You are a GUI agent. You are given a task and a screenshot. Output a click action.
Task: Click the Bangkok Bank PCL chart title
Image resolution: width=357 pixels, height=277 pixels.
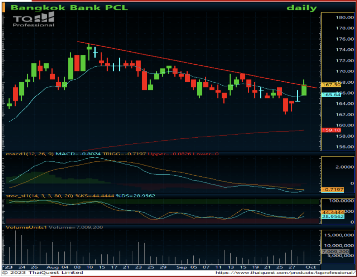point(69,8)
